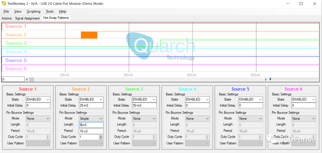Click the Source 1 label in the timeline
Screen dimensions: 322x153
point(16,26)
